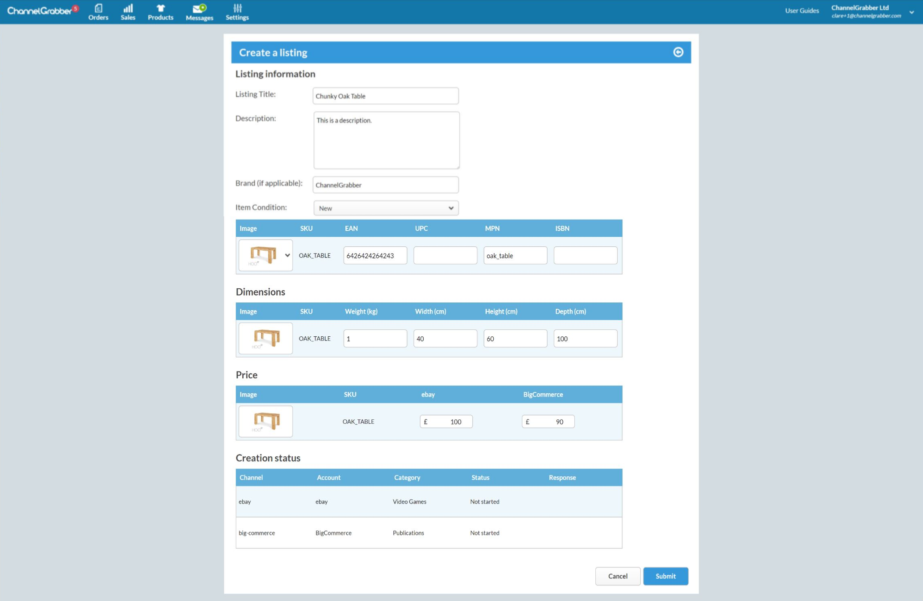Click the ChannelGrabber logo
Viewport: 923px width, 601px height.
[39, 11]
